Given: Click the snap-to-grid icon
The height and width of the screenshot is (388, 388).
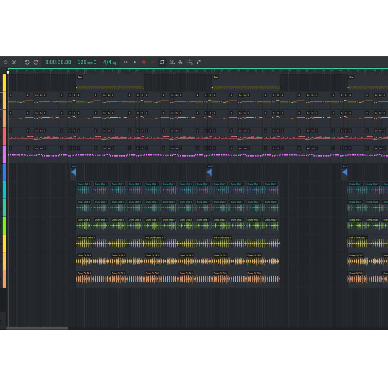Looking at the screenshot, I should point(189,62).
